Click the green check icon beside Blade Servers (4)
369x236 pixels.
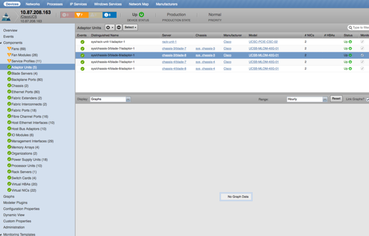(x=9, y=73)
